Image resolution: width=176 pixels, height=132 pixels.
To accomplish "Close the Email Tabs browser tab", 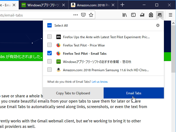I will pos(14,5).
